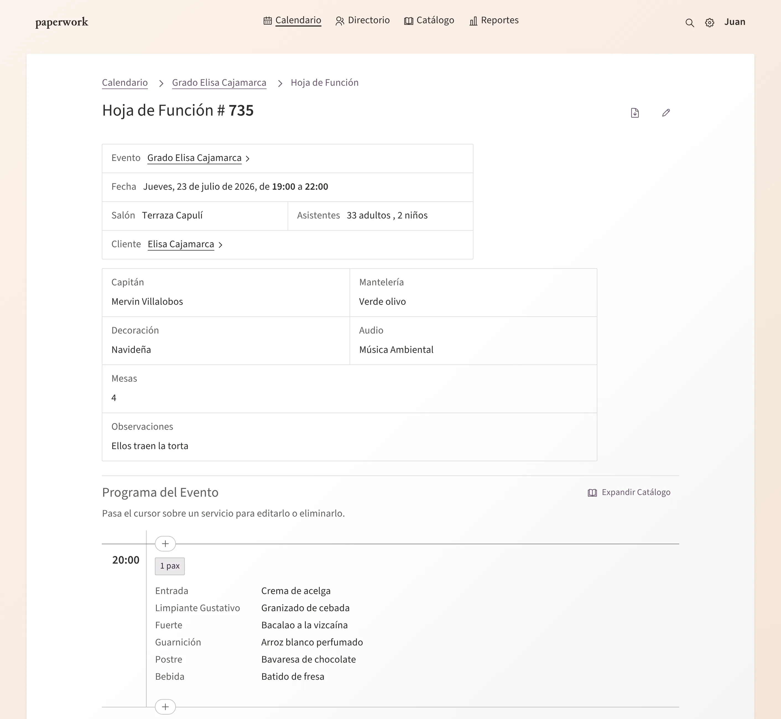
Task: Select Arroz blanco perfumado entry
Action: click(312, 642)
